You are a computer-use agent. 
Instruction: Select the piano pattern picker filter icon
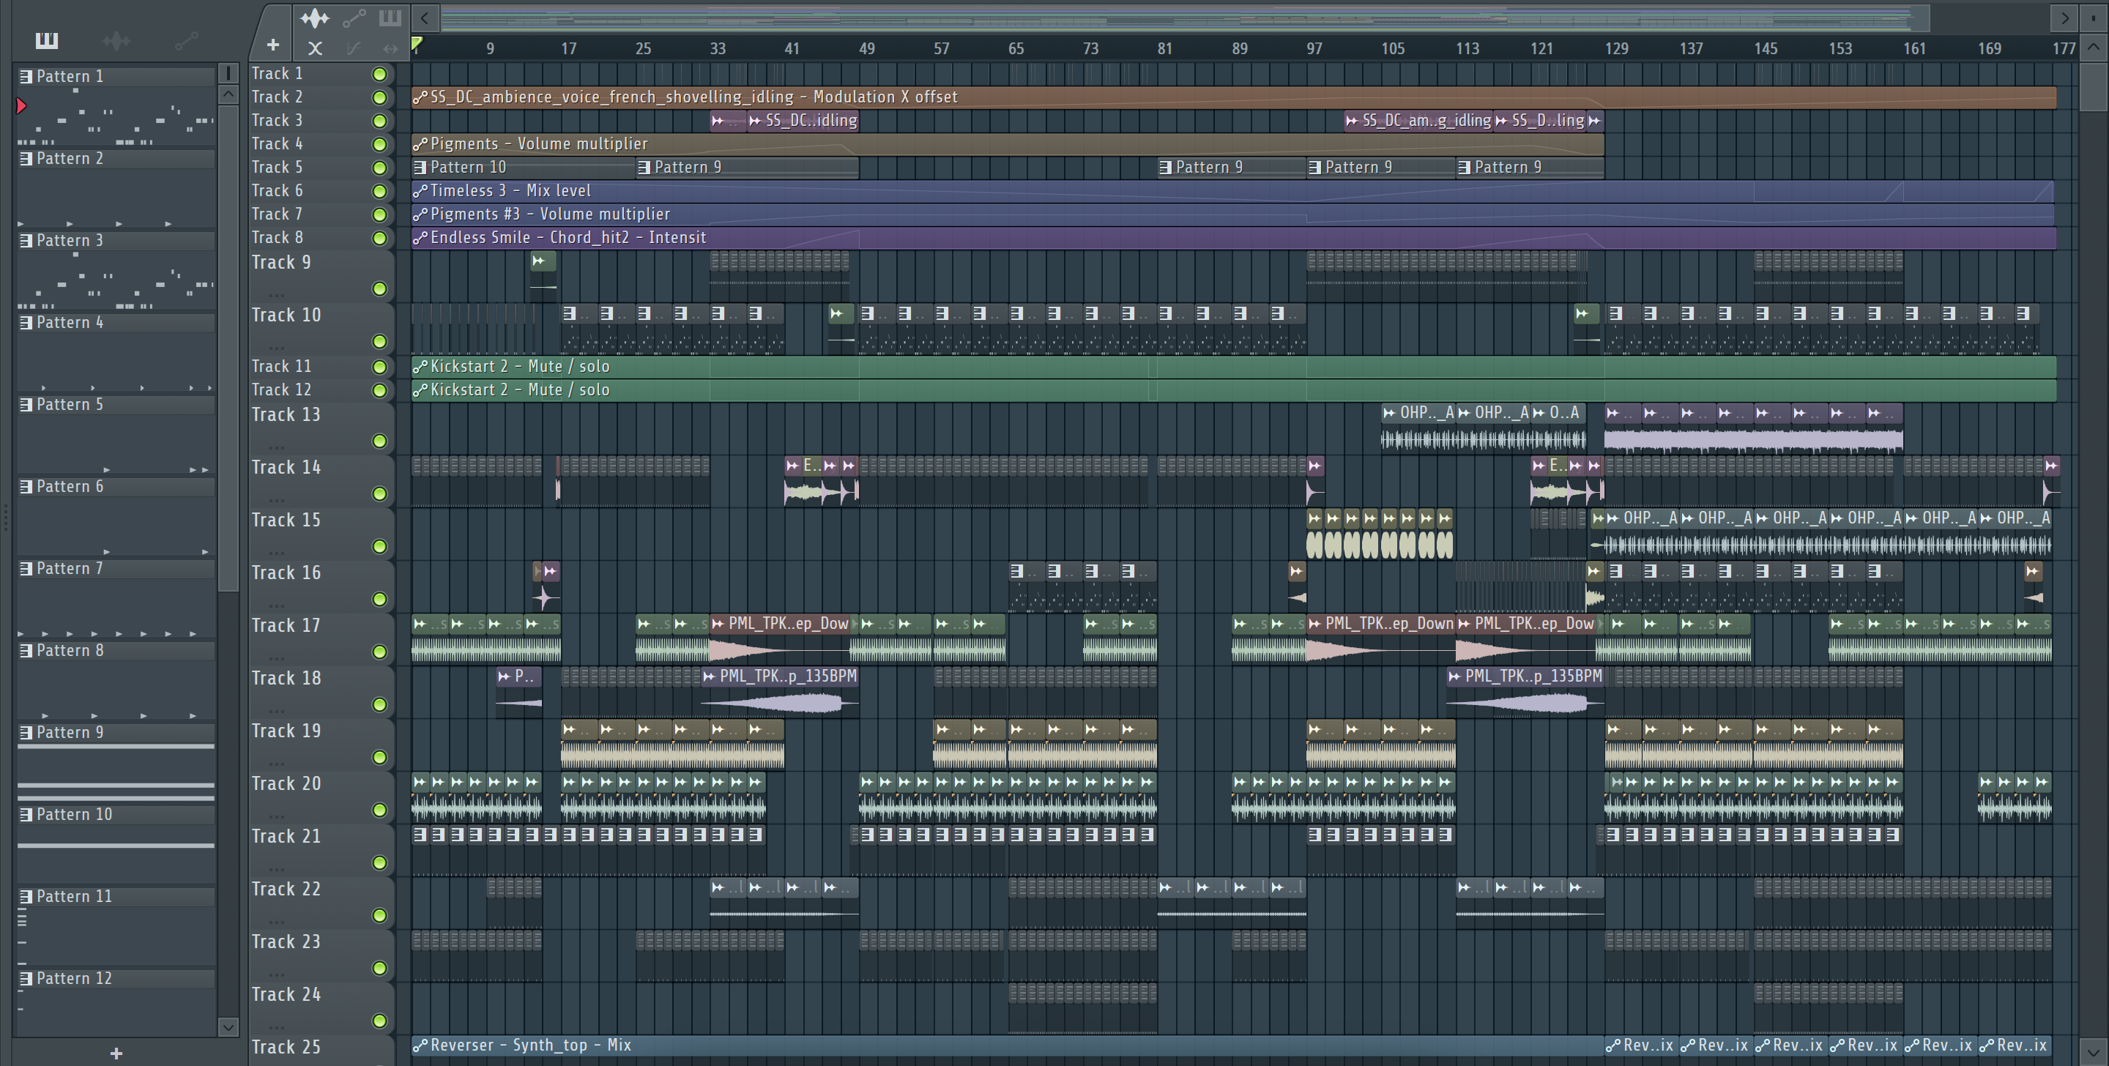pos(47,40)
